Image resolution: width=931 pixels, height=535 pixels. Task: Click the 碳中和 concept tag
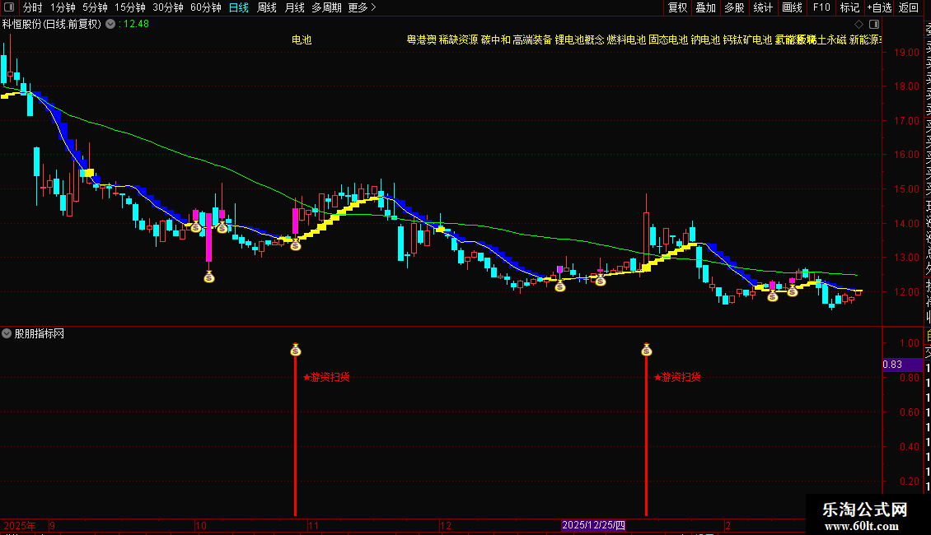(496, 40)
